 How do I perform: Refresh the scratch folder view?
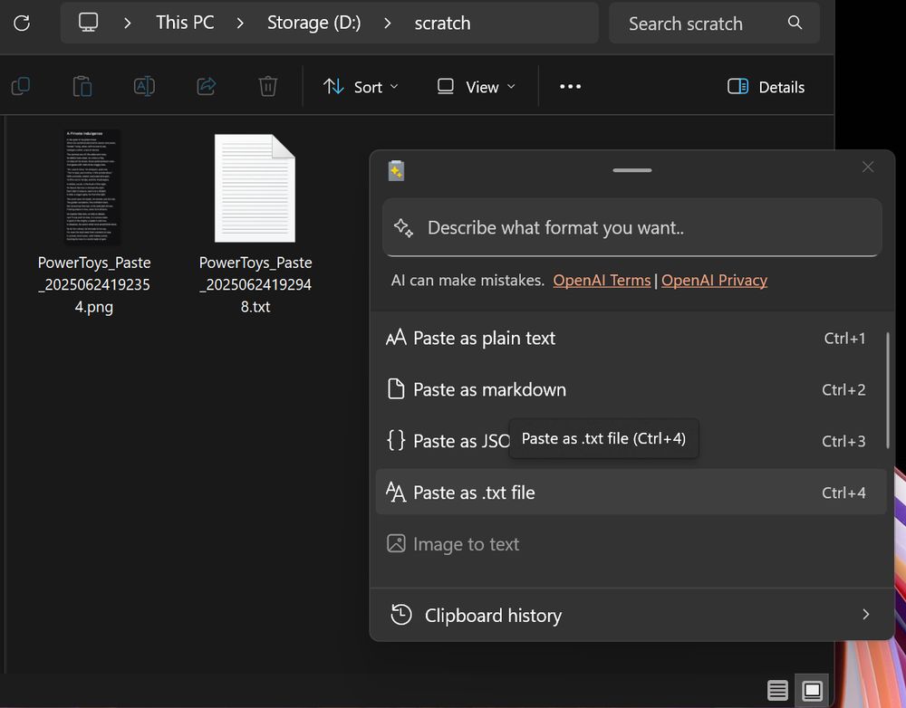[x=22, y=24]
